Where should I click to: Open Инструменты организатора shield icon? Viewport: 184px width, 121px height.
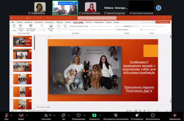[115, 115]
